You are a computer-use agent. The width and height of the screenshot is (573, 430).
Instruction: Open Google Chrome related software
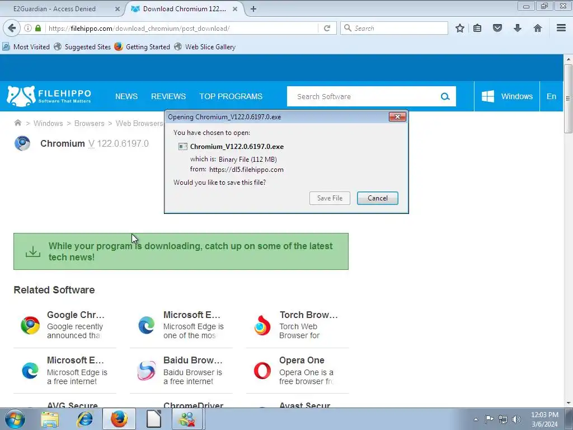point(65,325)
